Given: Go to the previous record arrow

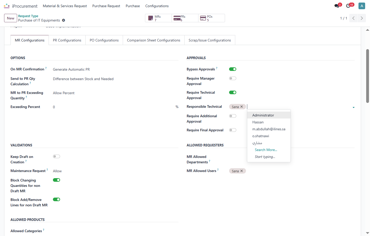Looking at the screenshot, I should point(353,18).
